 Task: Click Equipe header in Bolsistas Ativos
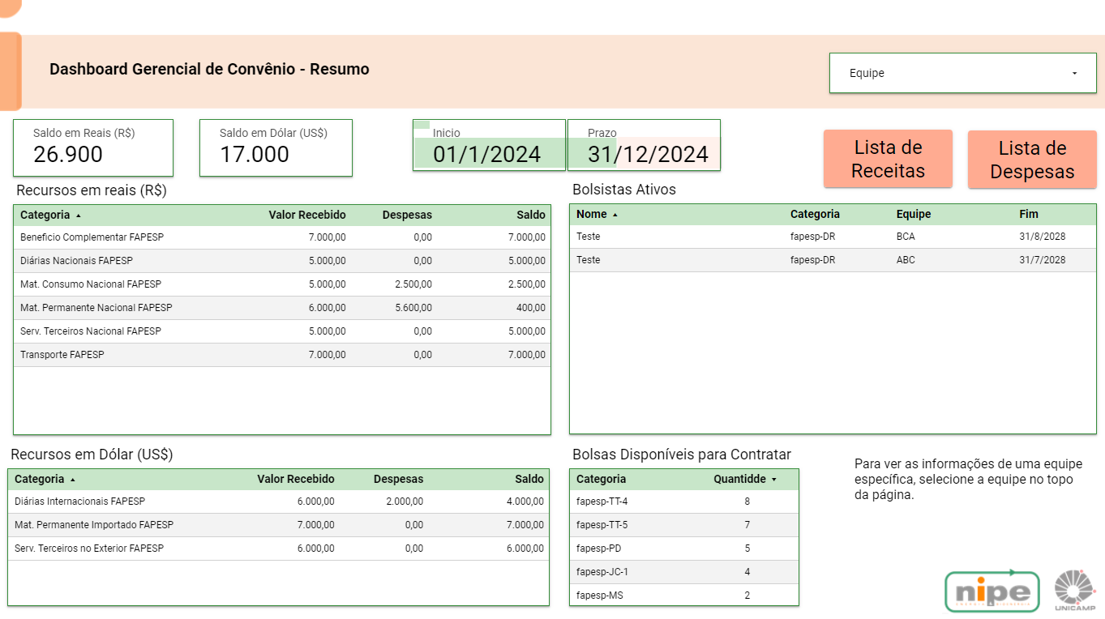(x=914, y=214)
